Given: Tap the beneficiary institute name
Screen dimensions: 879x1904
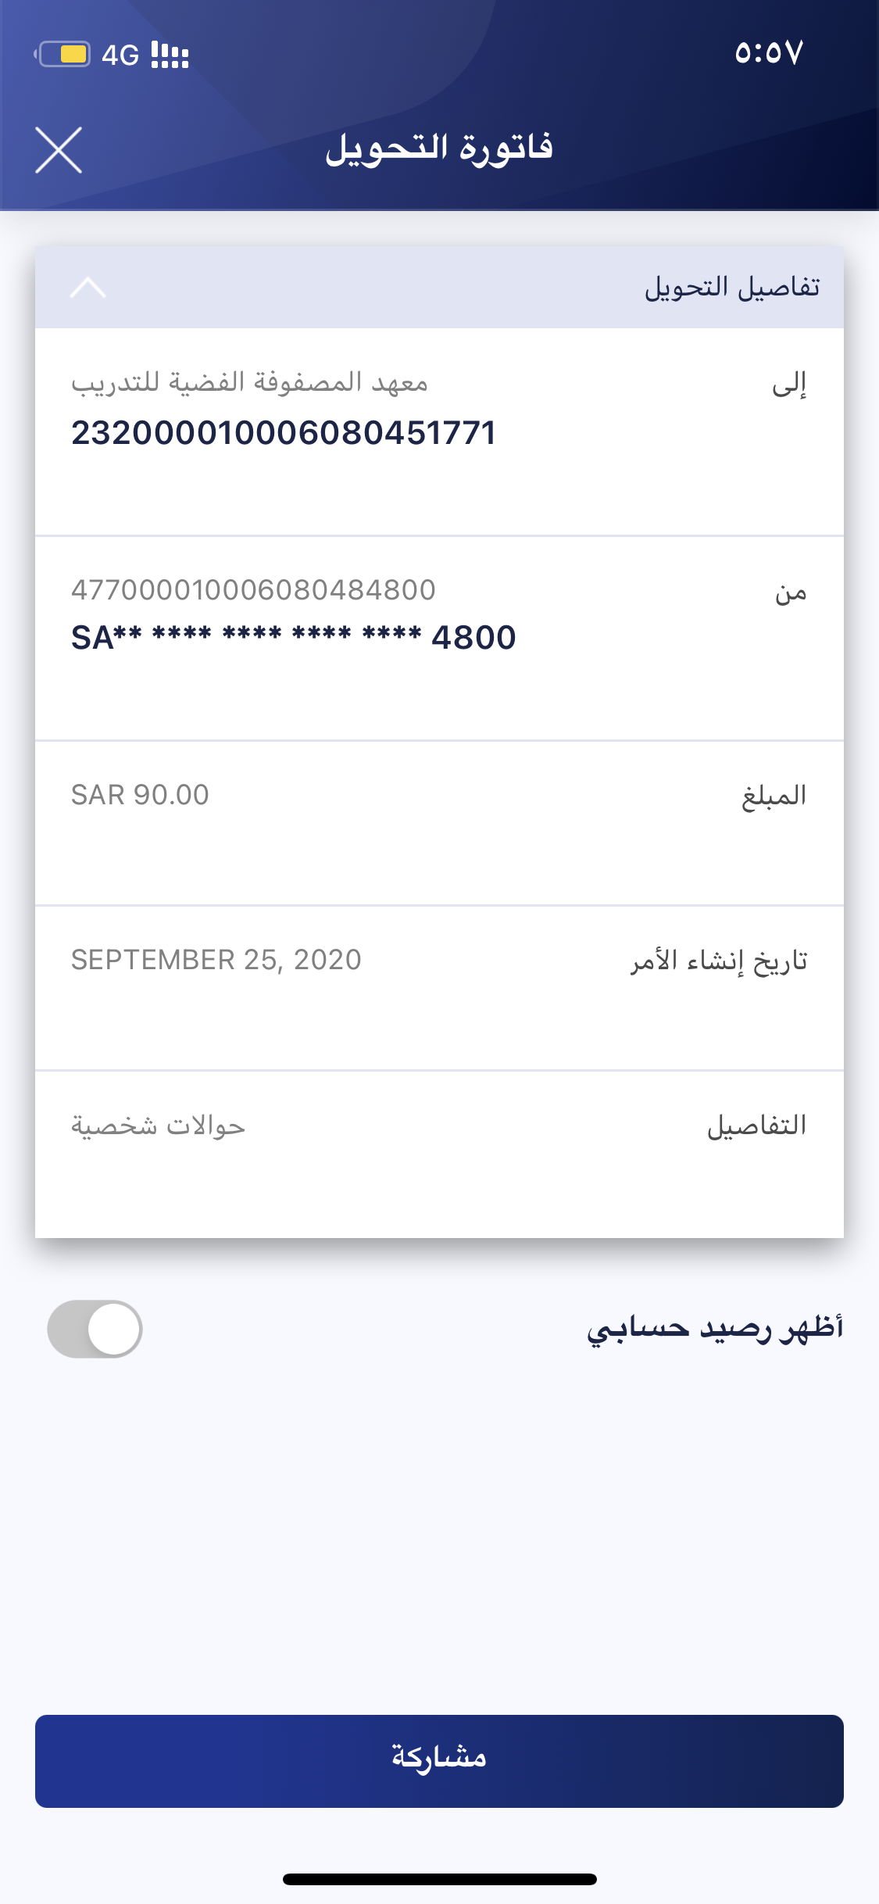Looking at the screenshot, I should coord(250,382).
